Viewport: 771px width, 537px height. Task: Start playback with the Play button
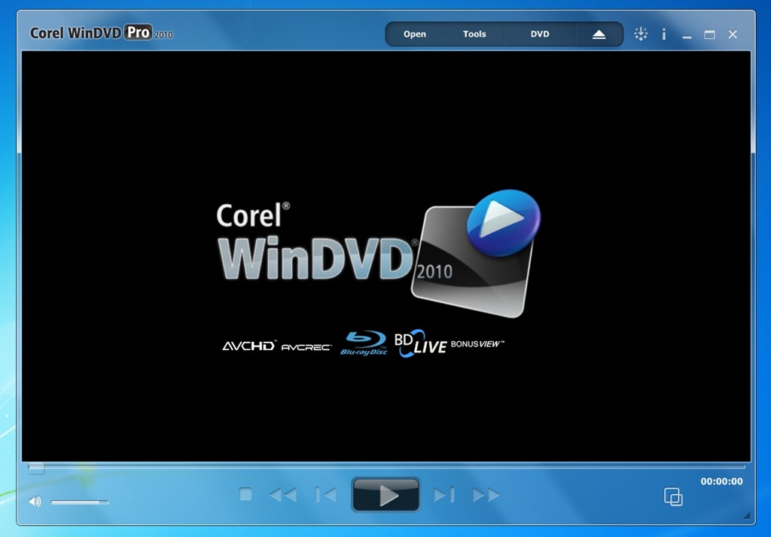pos(386,495)
